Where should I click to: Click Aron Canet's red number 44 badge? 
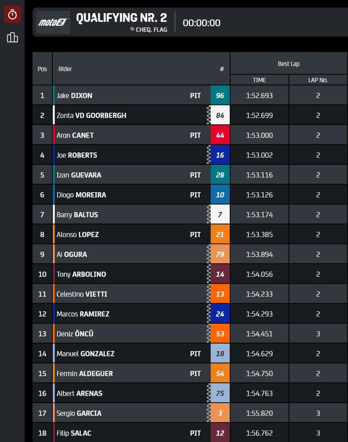pyautogui.click(x=220, y=135)
